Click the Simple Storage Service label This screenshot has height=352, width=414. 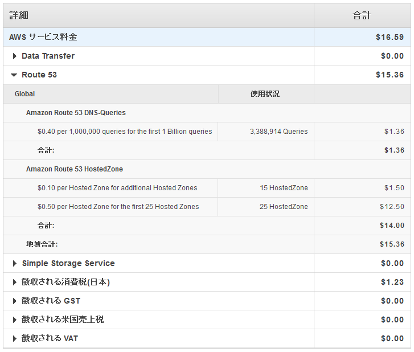68,263
